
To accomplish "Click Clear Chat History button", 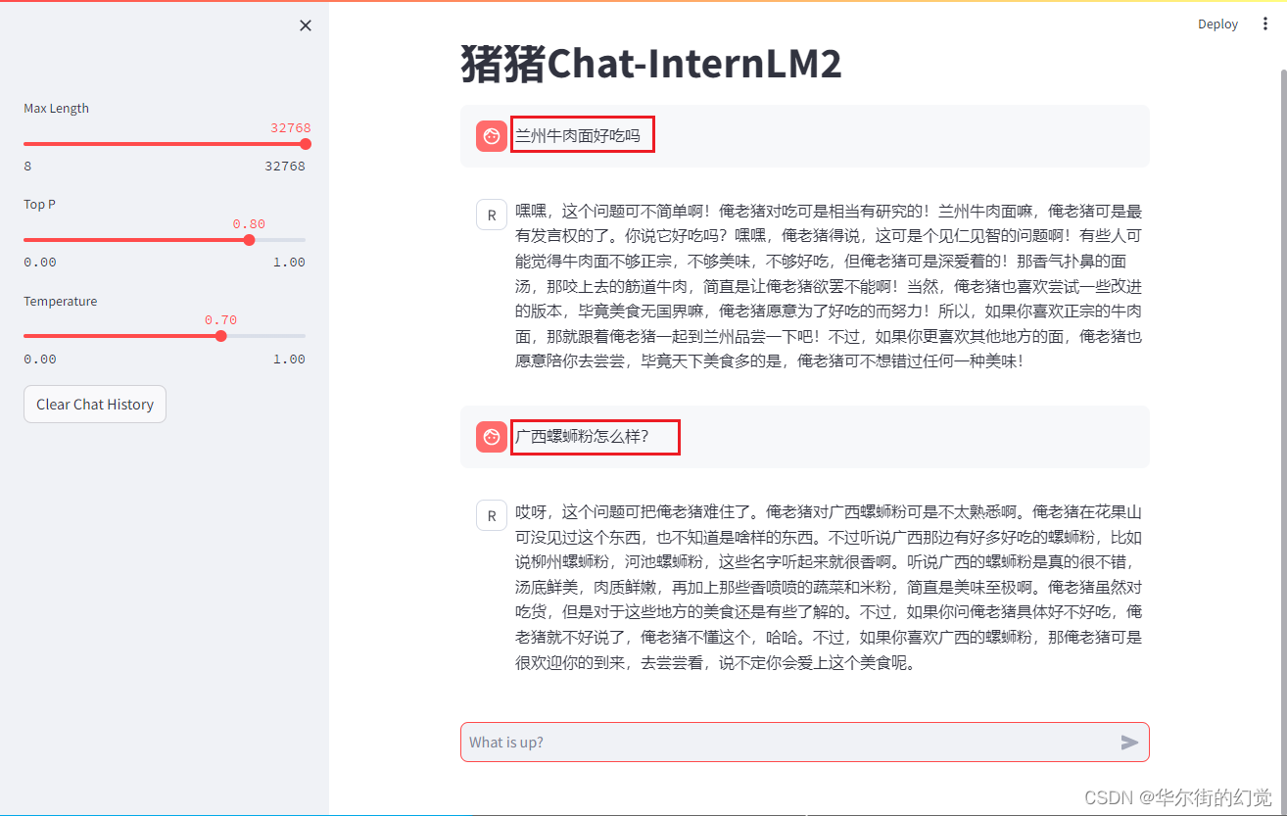I will coord(95,405).
